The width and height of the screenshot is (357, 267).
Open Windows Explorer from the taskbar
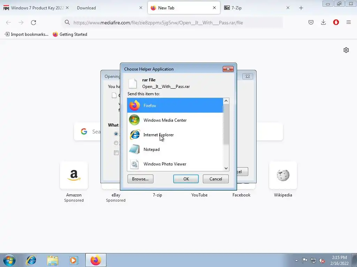(53, 260)
